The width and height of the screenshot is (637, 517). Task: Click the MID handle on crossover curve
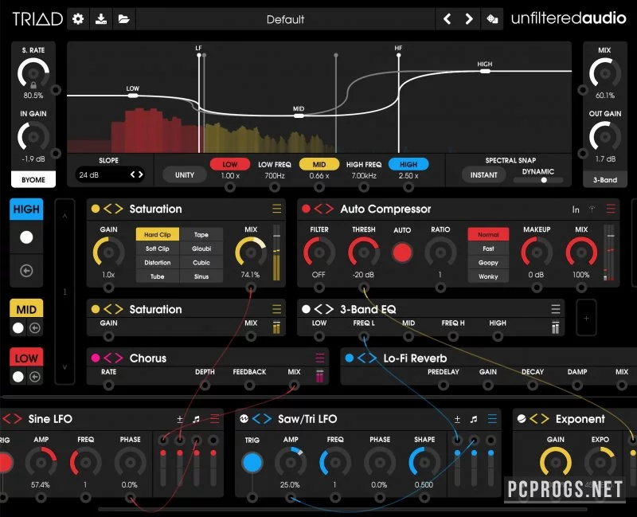(299, 116)
